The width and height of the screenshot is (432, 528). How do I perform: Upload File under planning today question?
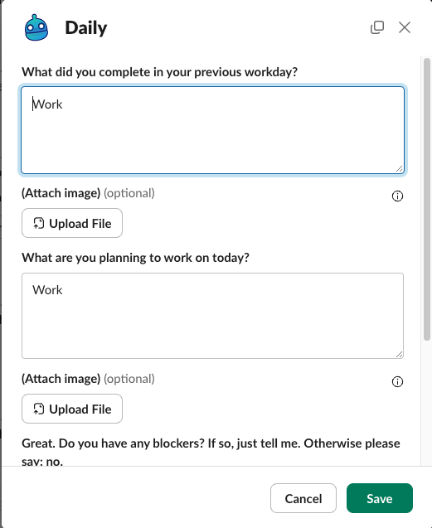(x=72, y=409)
